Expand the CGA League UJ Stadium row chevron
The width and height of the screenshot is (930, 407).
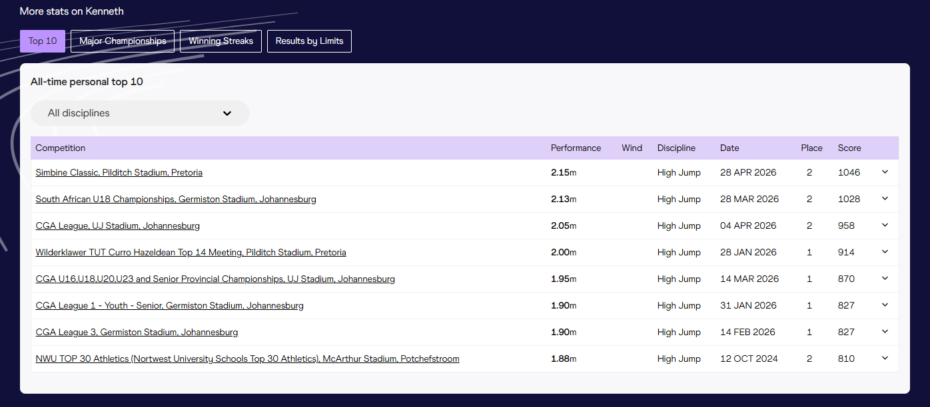point(885,225)
